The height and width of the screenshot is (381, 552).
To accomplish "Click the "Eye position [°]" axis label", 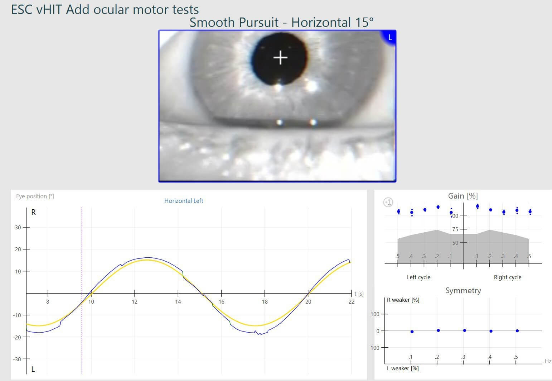I will pos(35,196).
